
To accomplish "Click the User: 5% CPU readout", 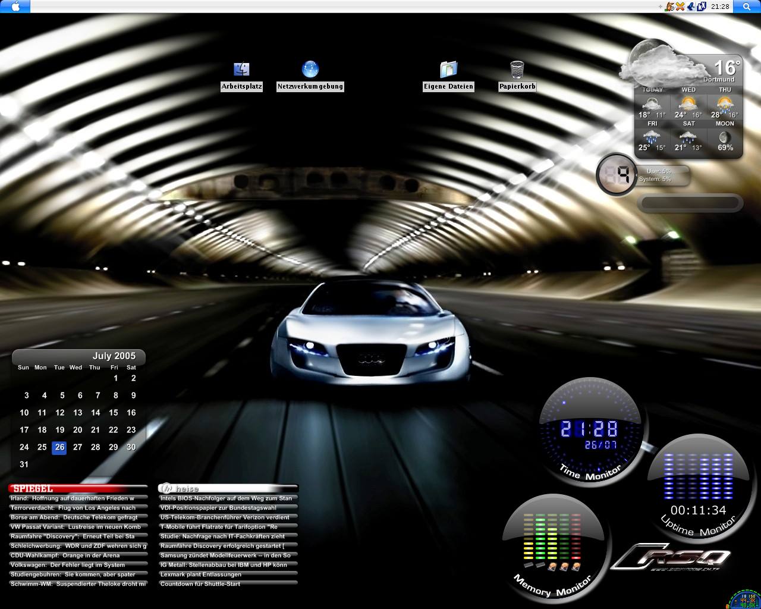I will 658,171.
